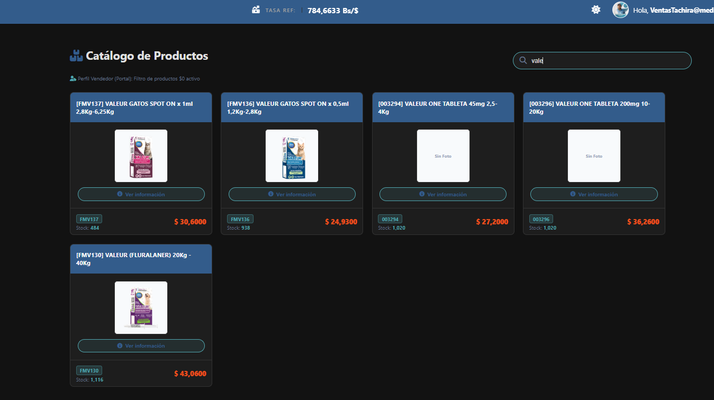The image size is (714, 400).
Task: Click the FMV136 product image
Action: [x=292, y=156]
